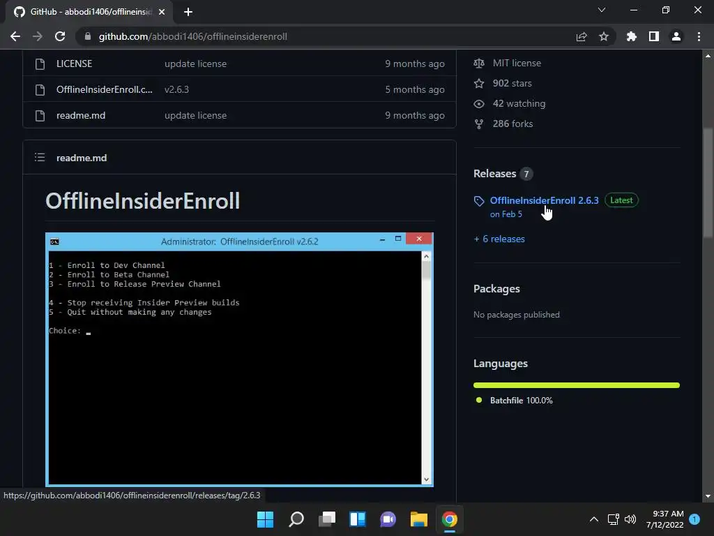Open the clock showing 9:37 AM

coord(664,519)
